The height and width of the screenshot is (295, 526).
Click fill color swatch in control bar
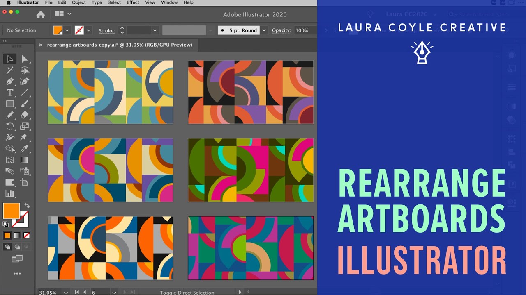58,30
